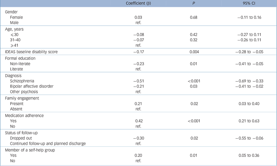Screen dimensions: 277x166
Task: Select the confidence interval '0.21 to 0.63'
Action: point(249,121)
